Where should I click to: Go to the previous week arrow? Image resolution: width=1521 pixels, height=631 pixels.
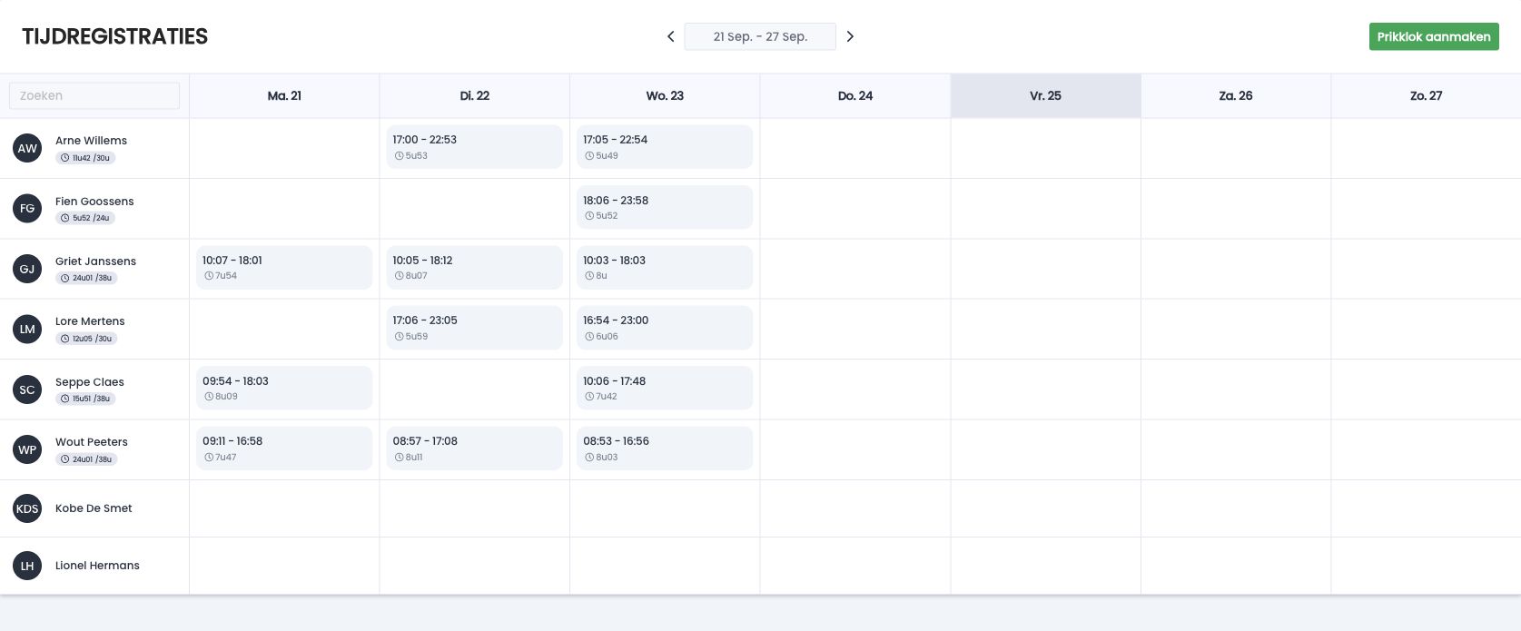[x=670, y=36]
